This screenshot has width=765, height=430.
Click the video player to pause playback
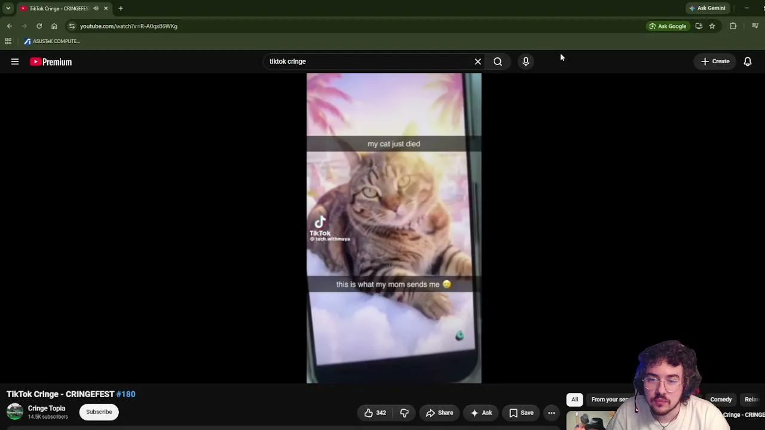[394, 228]
